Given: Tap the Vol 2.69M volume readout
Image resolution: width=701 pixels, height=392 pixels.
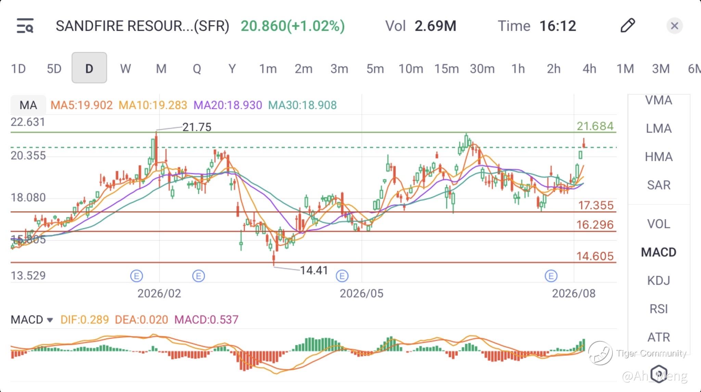Looking at the screenshot, I should (421, 26).
